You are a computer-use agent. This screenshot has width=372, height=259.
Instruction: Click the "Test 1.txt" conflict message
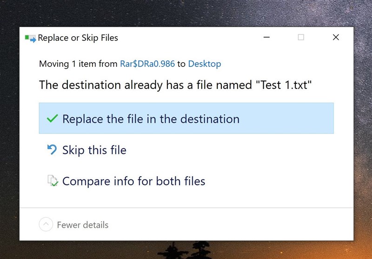(175, 85)
